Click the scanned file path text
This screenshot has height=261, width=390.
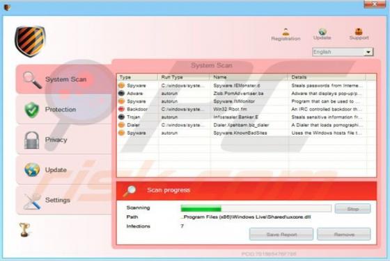(x=246, y=217)
